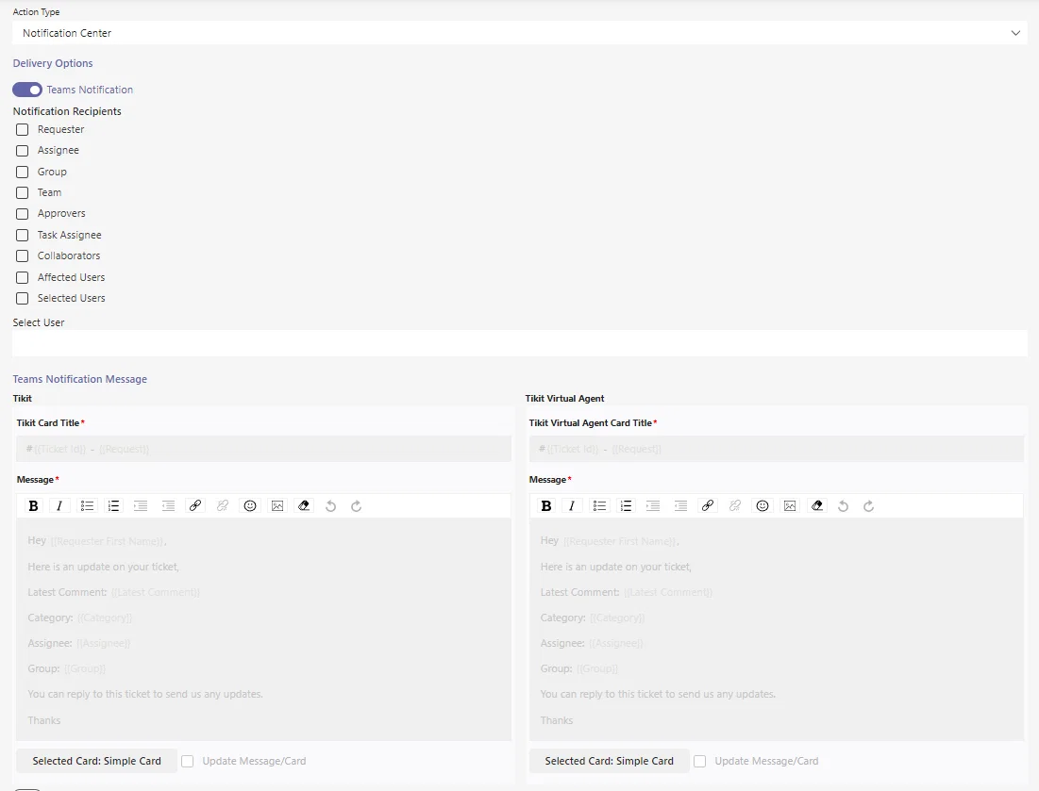Check the Affected Users recipient box
1039x791 pixels.
[x=22, y=277]
